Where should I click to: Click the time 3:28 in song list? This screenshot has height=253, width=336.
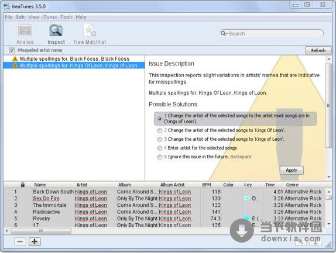(x=278, y=205)
